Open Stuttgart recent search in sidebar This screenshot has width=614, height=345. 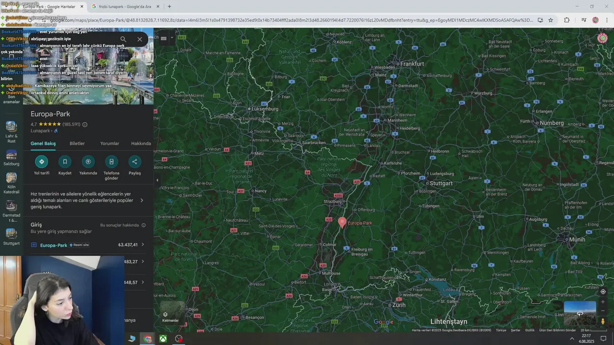[11, 237]
